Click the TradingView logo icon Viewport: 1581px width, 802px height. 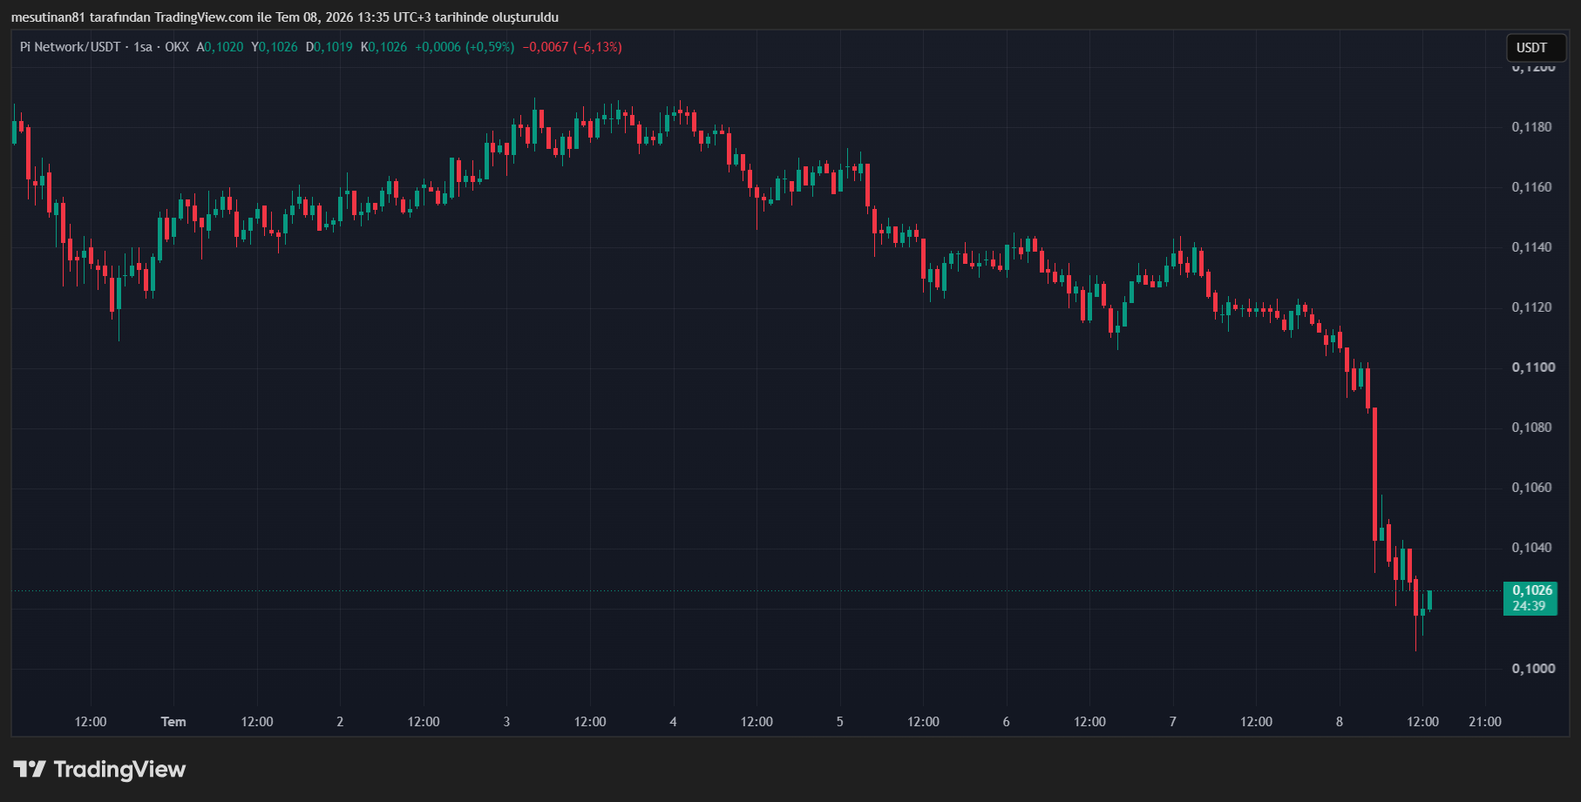[30, 769]
